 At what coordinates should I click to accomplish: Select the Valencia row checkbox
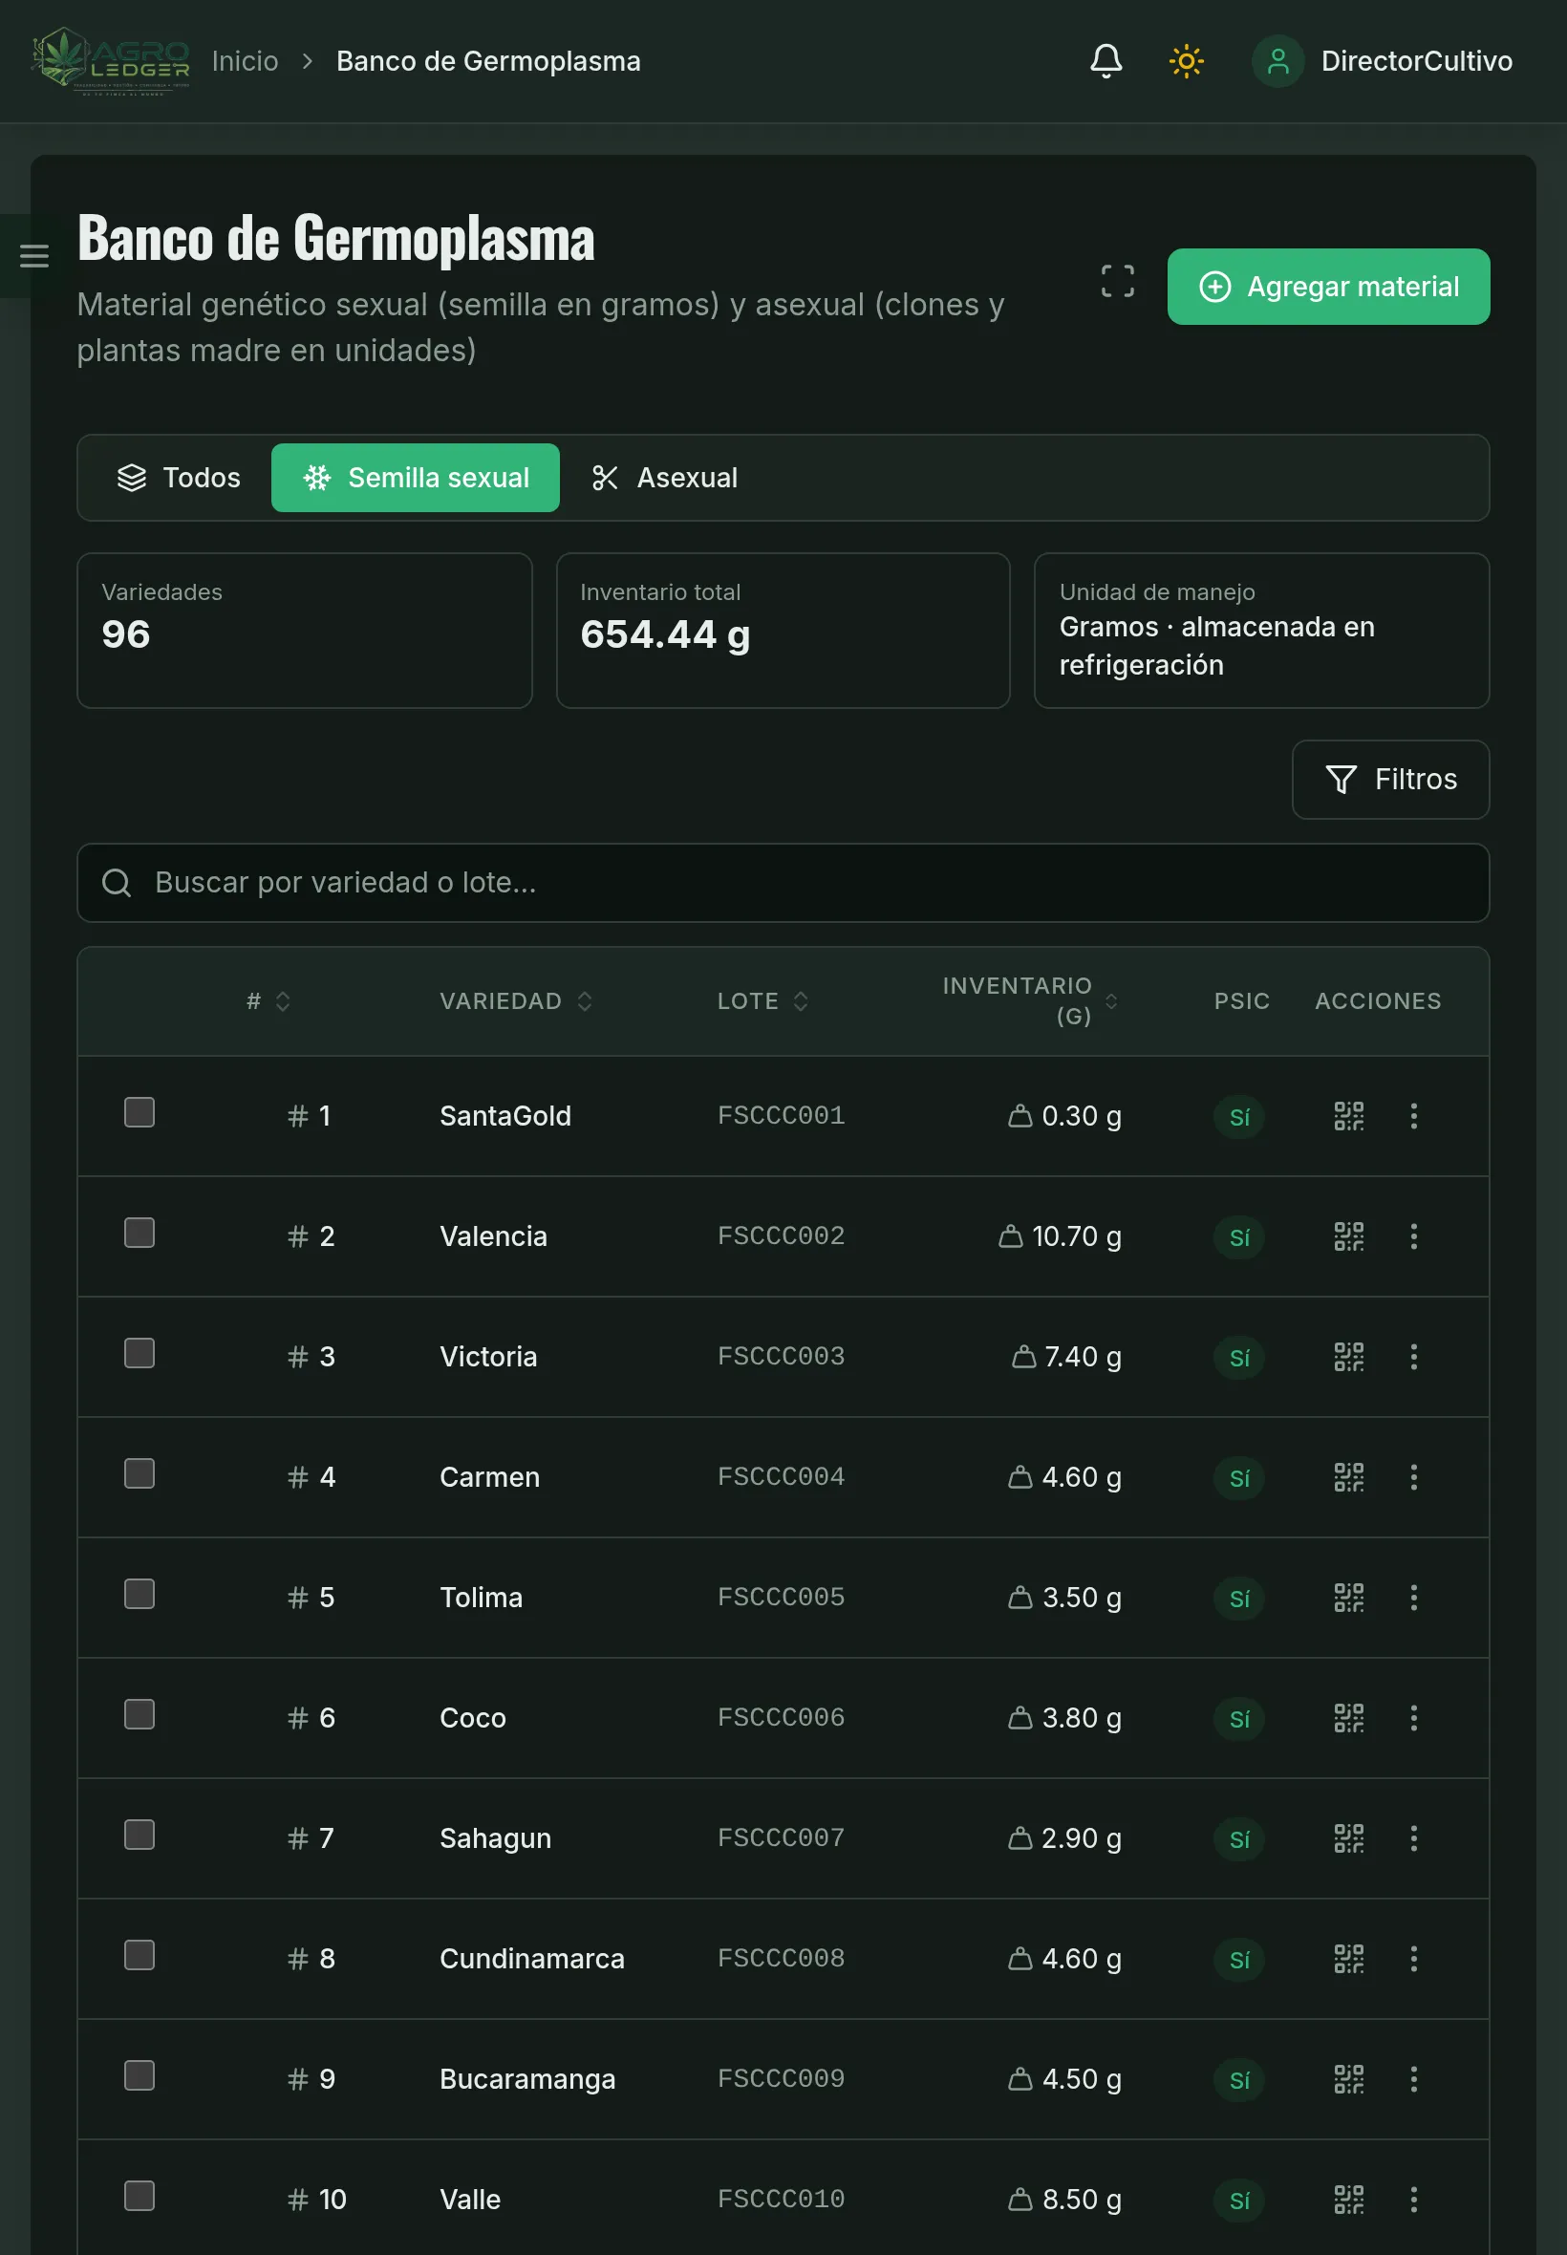[140, 1233]
